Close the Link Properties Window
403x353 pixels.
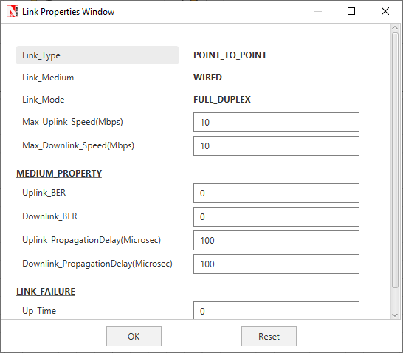(385, 11)
